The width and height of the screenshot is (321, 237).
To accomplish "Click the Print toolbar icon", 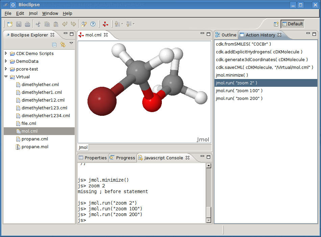I will (27, 24).
